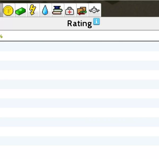Select the first white row below the top shaded row
Image resolution: width=159 pixels, height=159 pixels.
coord(79,56)
